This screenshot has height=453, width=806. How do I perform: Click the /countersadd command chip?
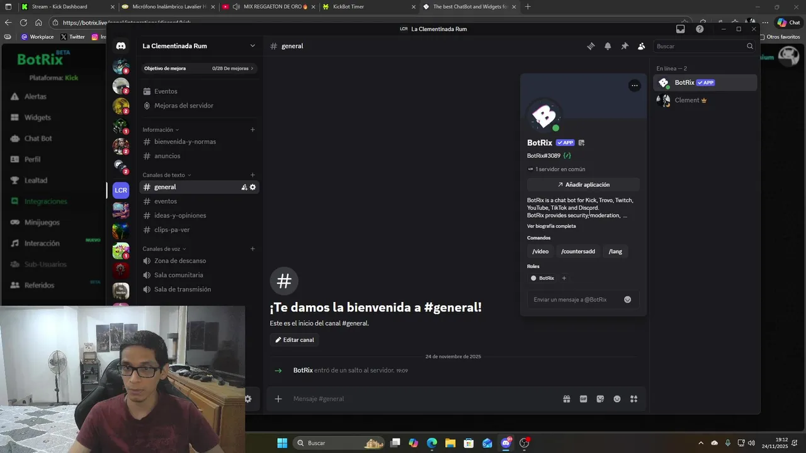tap(578, 252)
